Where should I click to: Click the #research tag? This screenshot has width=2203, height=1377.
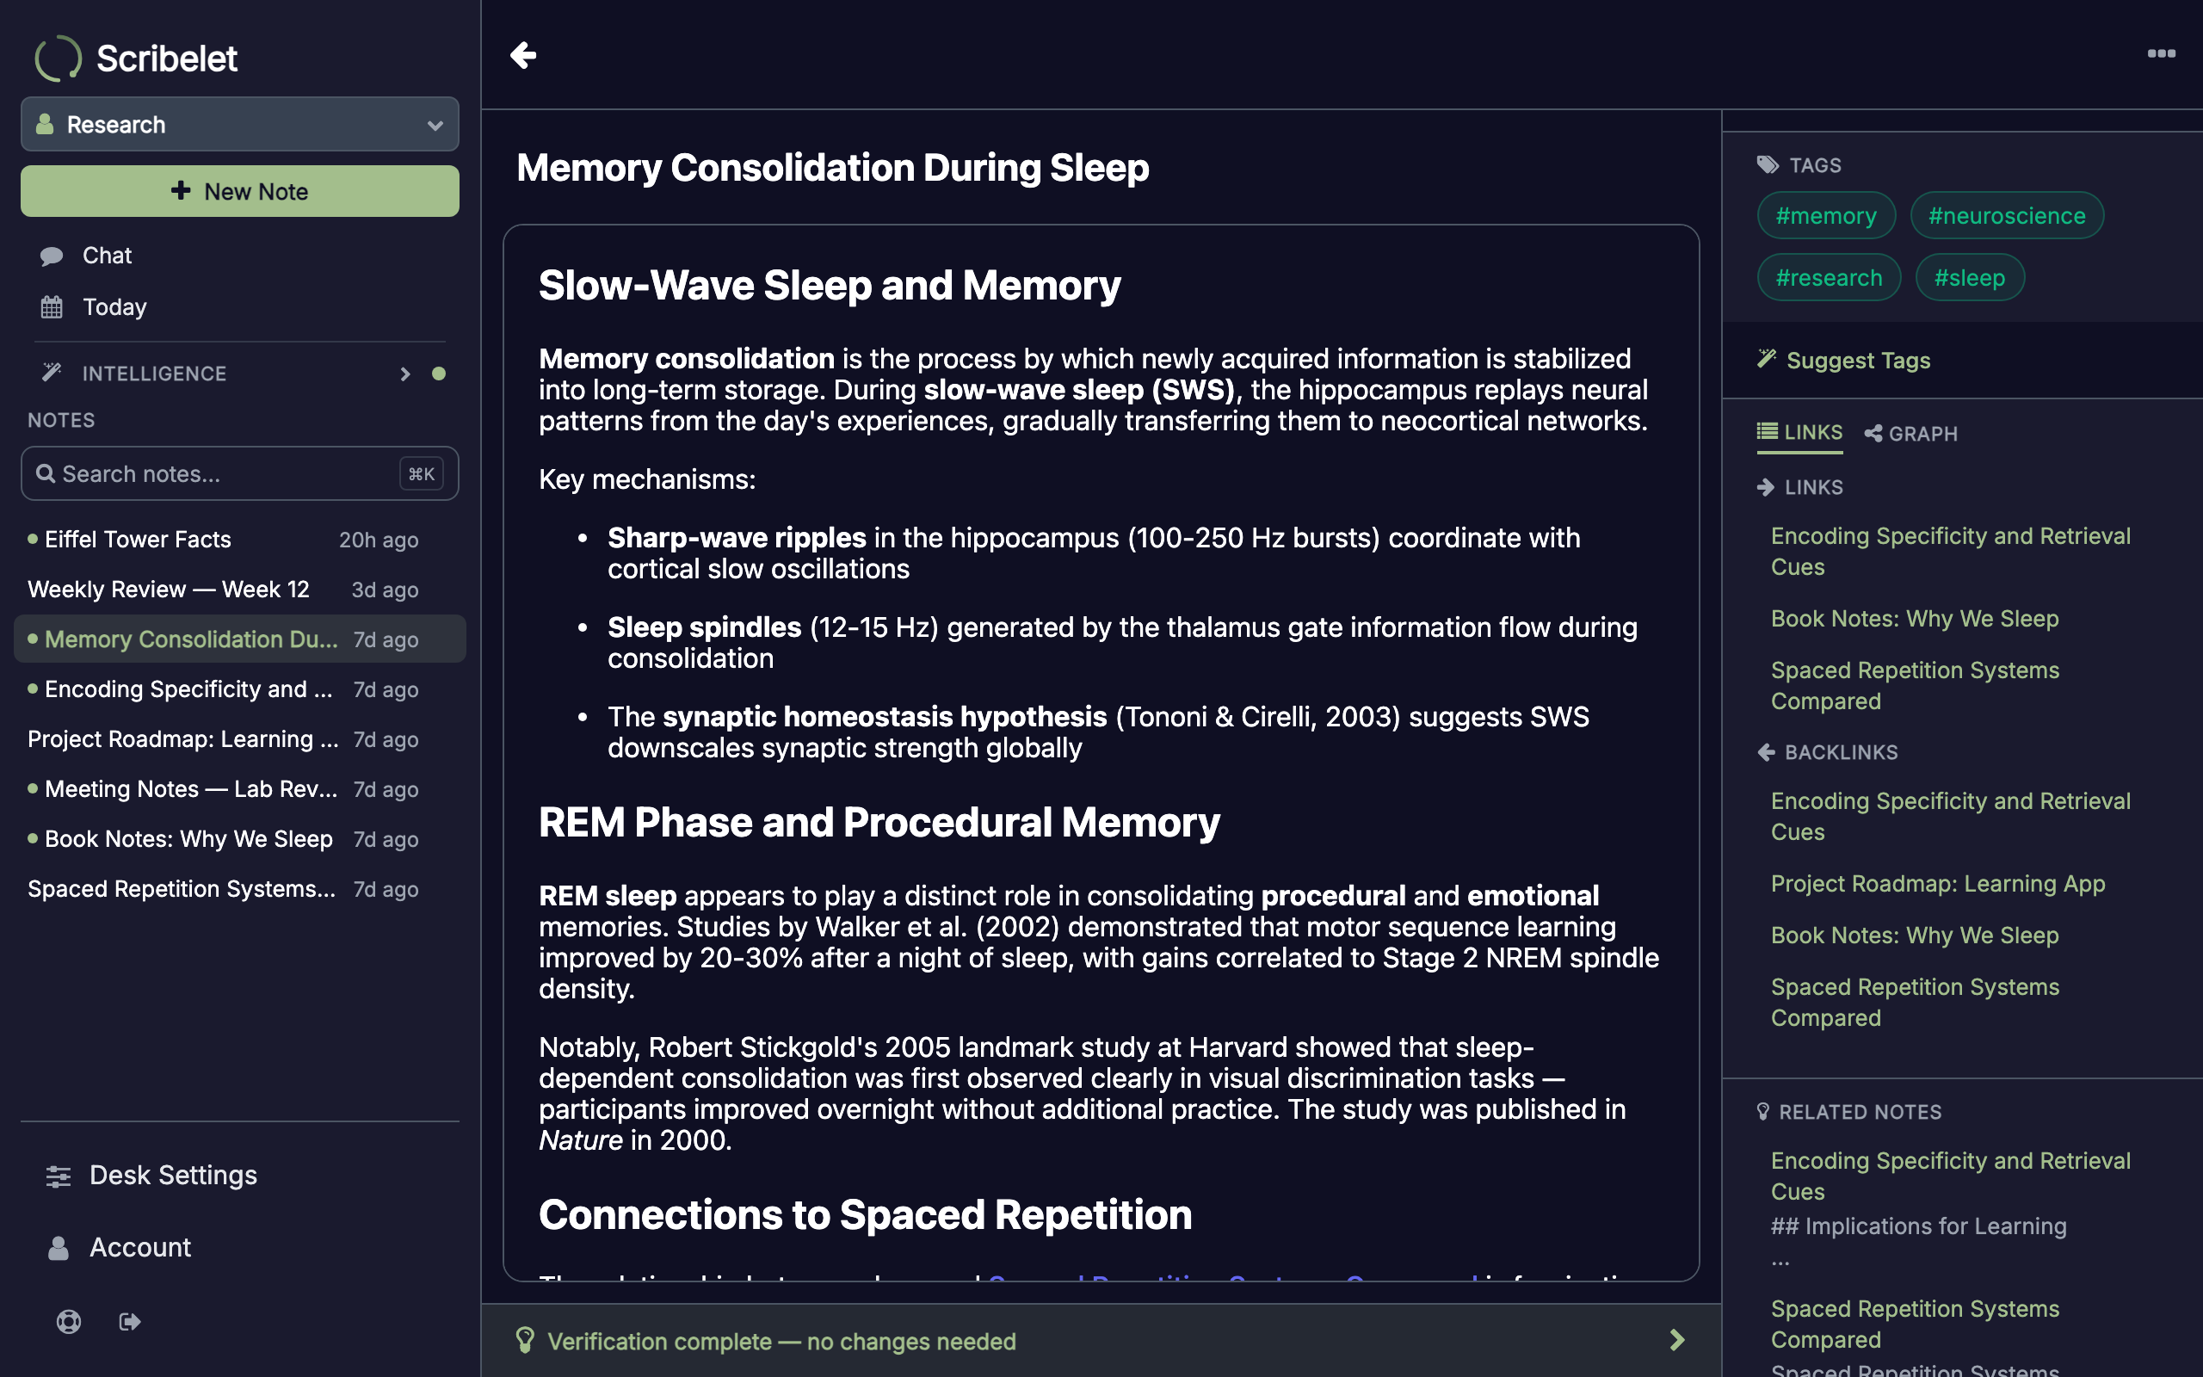(1829, 278)
